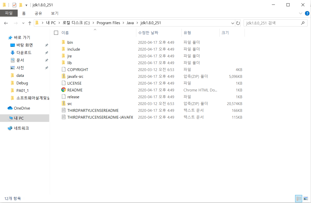This screenshot has height=203, width=311.
Task: Click the include folder icon
Action: (63, 49)
